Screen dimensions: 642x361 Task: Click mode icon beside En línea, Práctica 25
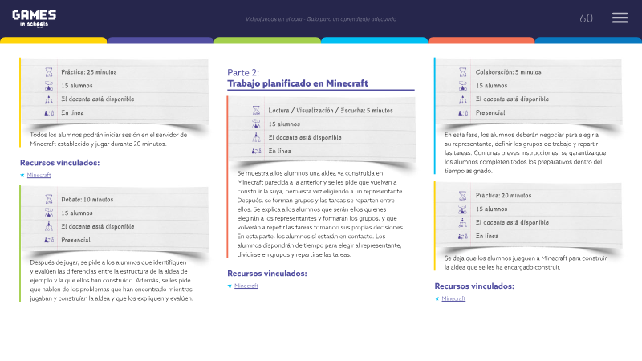[x=49, y=113]
